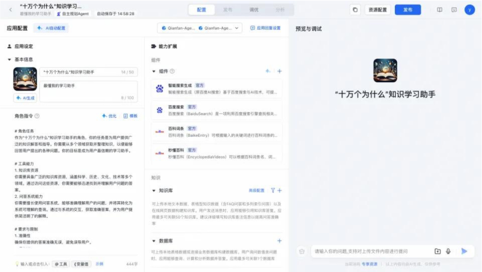
Task: Click the 百科词条 logo icon
Action: 159,132
